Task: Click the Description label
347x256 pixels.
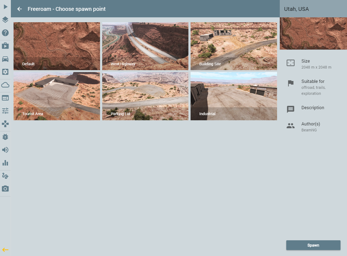Action: tap(313, 108)
